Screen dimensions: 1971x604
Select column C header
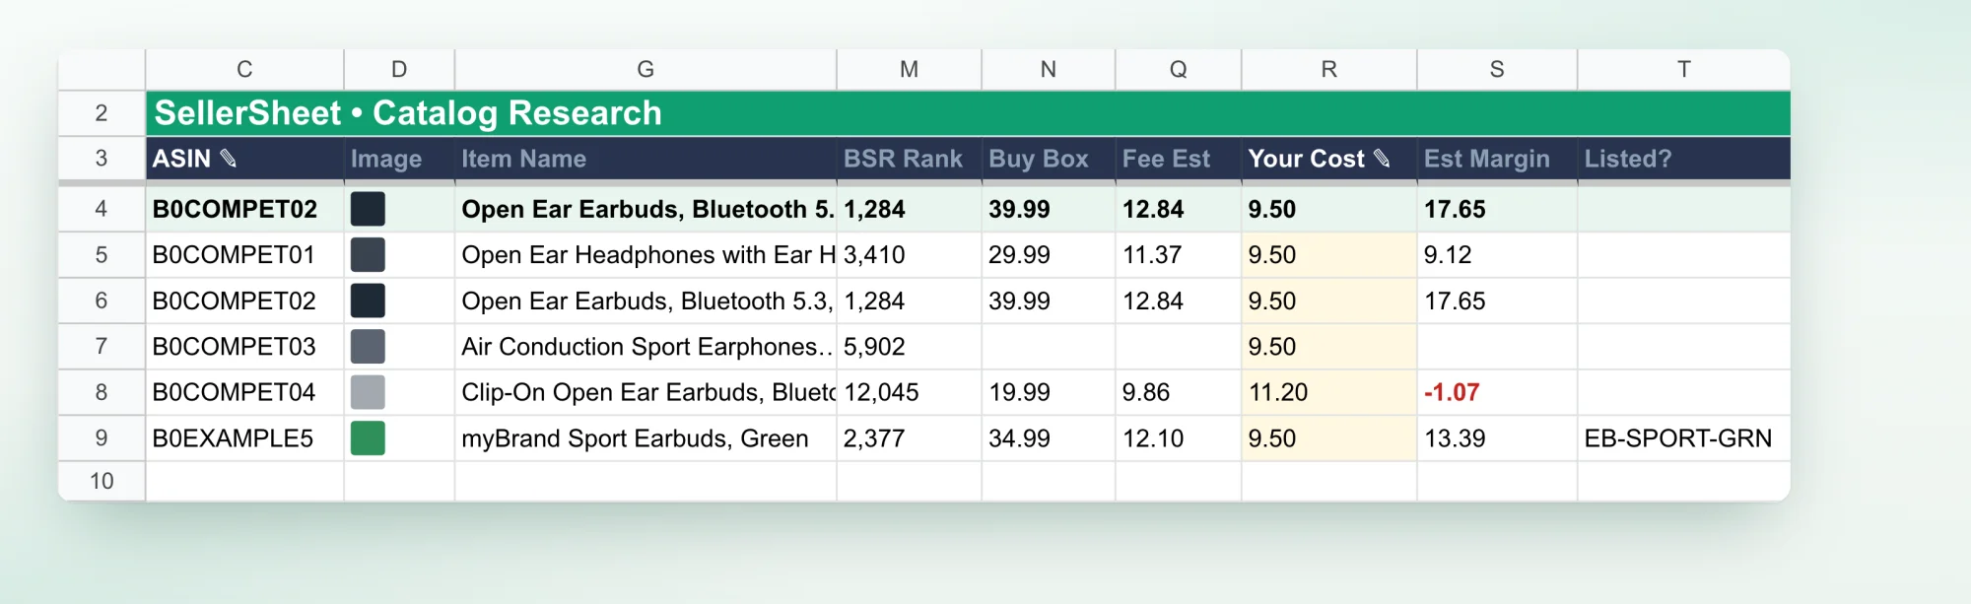coord(244,69)
